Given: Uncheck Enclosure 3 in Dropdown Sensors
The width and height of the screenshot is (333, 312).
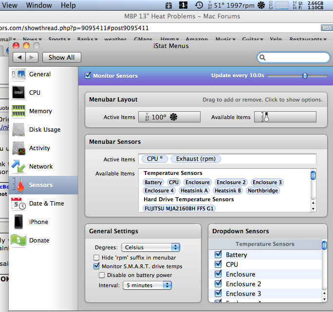Looking at the screenshot, I should [218, 294].
